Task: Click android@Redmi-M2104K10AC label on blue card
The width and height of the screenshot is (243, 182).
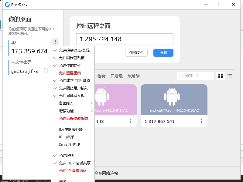Action: click(174, 110)
